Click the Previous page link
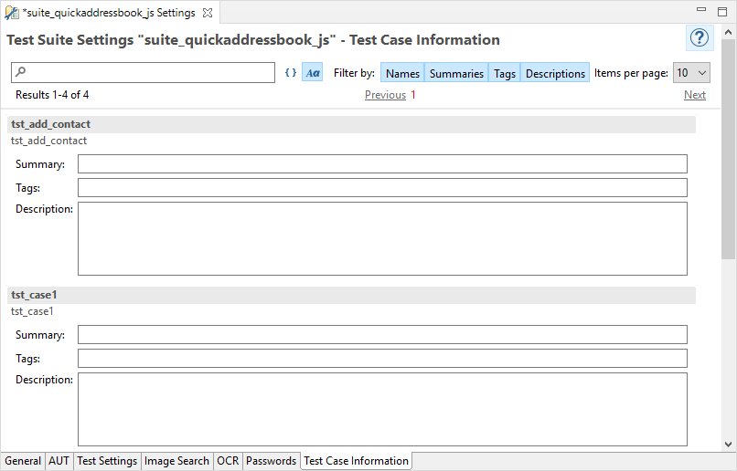 pos(385,95)
